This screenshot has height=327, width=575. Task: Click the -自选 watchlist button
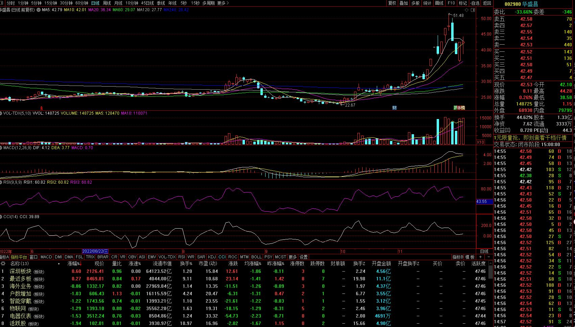[475, 3]
